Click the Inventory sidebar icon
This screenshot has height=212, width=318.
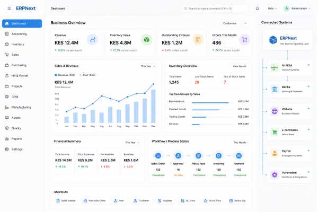[x=7, y=44]
